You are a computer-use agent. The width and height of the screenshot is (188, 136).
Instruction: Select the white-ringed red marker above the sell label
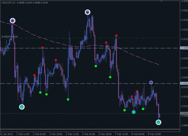(13, 21)
